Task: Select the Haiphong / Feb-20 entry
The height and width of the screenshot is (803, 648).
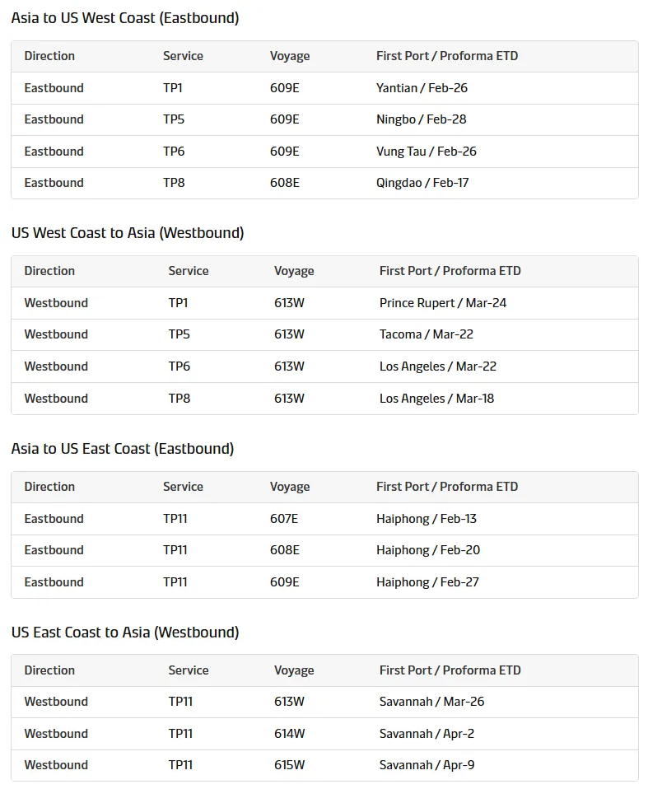Action: [428, 550]
